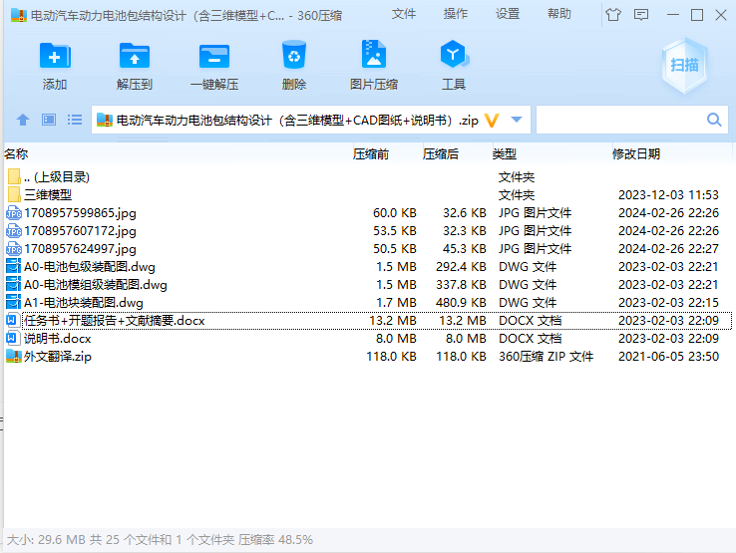This screenshot has height=553, width=736.
Task: Click the 一键解压 one-click extract icon
Action: click(x=214, y=56)
